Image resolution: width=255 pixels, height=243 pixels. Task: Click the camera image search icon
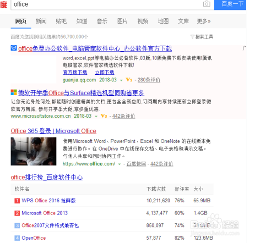pos(207,4)
